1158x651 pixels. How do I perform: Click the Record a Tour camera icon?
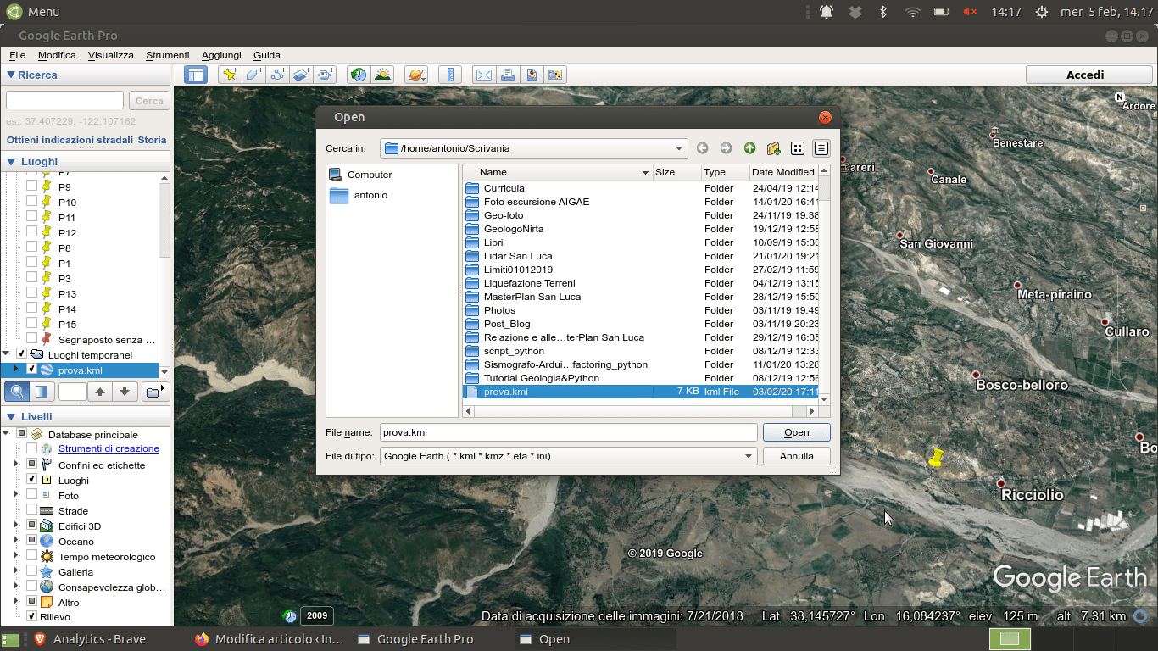tap(326, 75)
